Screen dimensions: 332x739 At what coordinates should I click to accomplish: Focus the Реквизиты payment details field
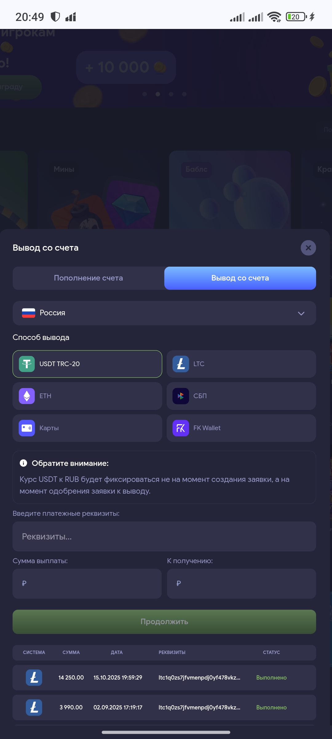pyautogui.click(x=164, y=536)
